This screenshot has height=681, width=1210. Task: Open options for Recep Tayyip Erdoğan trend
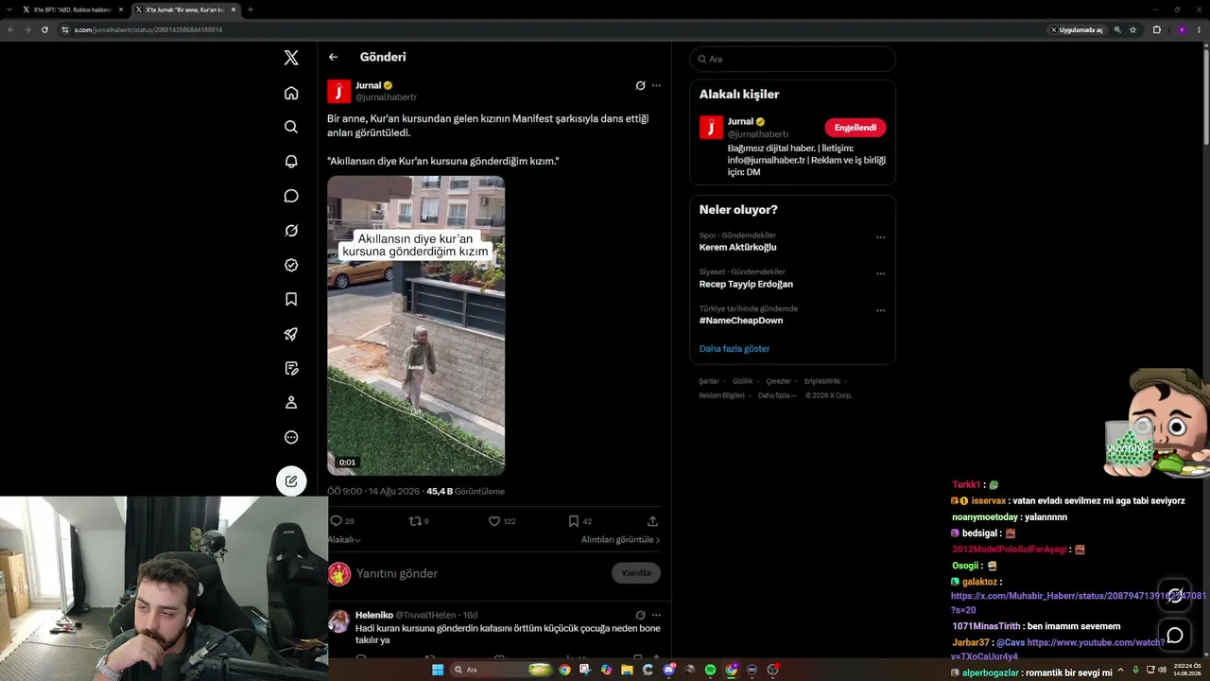coord(880,273)
